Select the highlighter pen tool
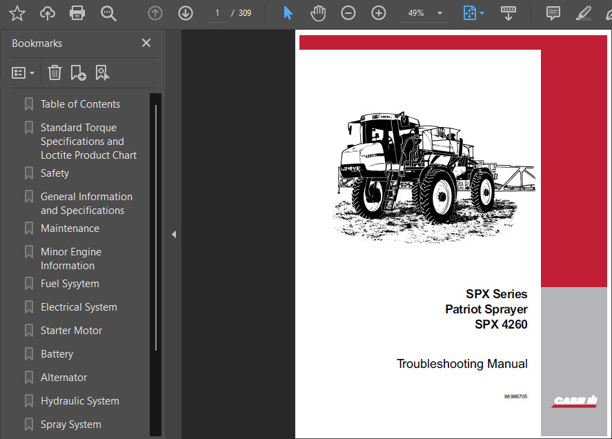 click(584, 13)
